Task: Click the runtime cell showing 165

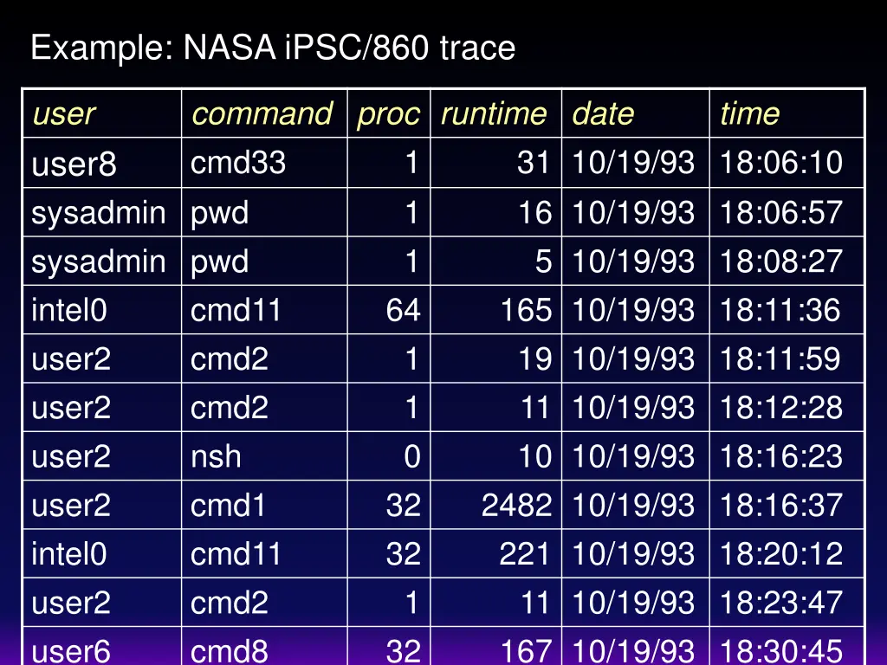Action: pyautogui.click(x=526, y=310)
